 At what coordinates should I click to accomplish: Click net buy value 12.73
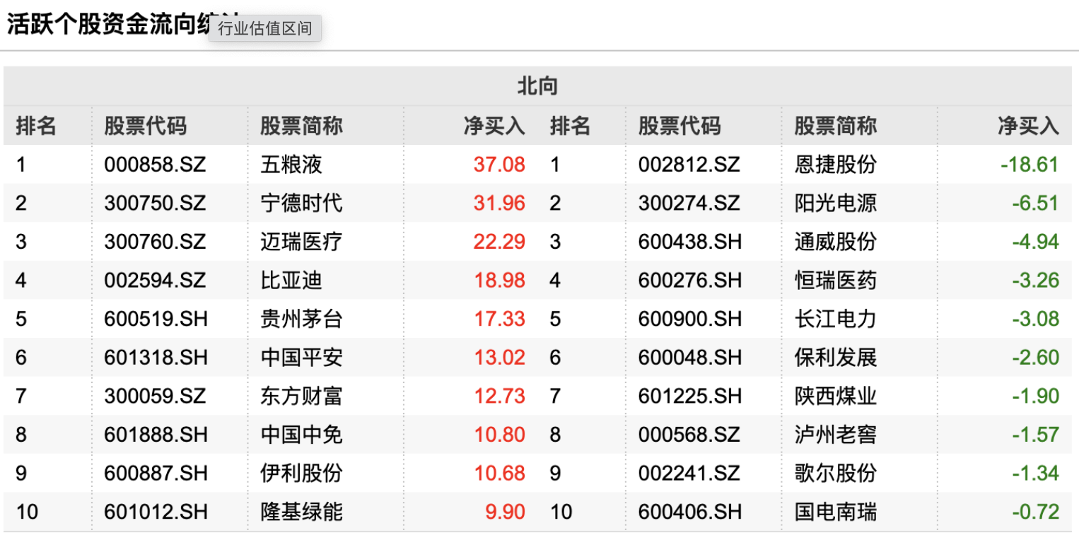point(499,396)
